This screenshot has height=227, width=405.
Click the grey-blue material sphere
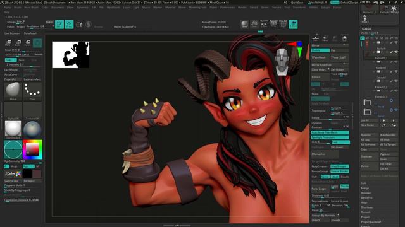[x=32, y=129]
